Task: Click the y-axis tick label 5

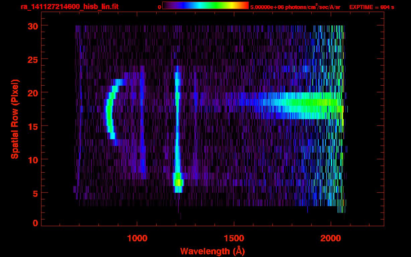Action: click(x=35, y=193)
